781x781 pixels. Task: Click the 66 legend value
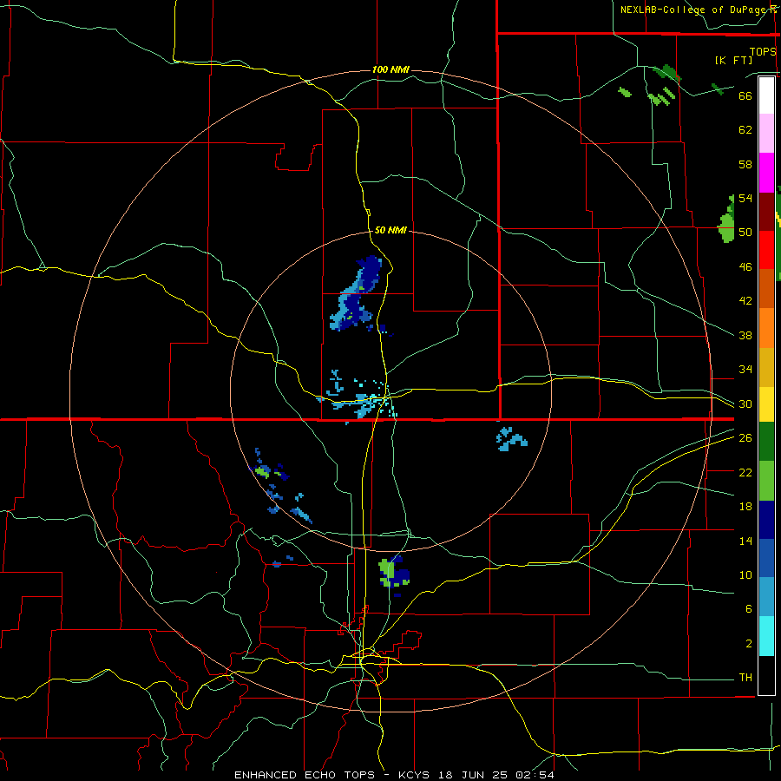pyautogui.click(x=745, y=95)
